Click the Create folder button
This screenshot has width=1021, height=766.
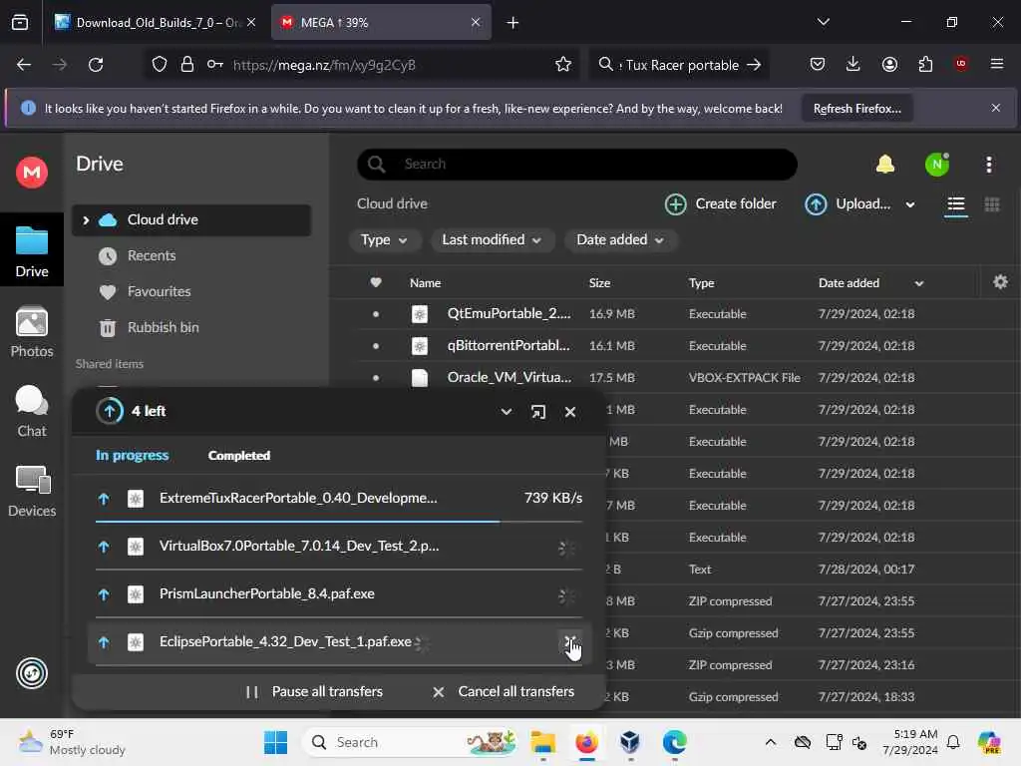tap(720, 203)
